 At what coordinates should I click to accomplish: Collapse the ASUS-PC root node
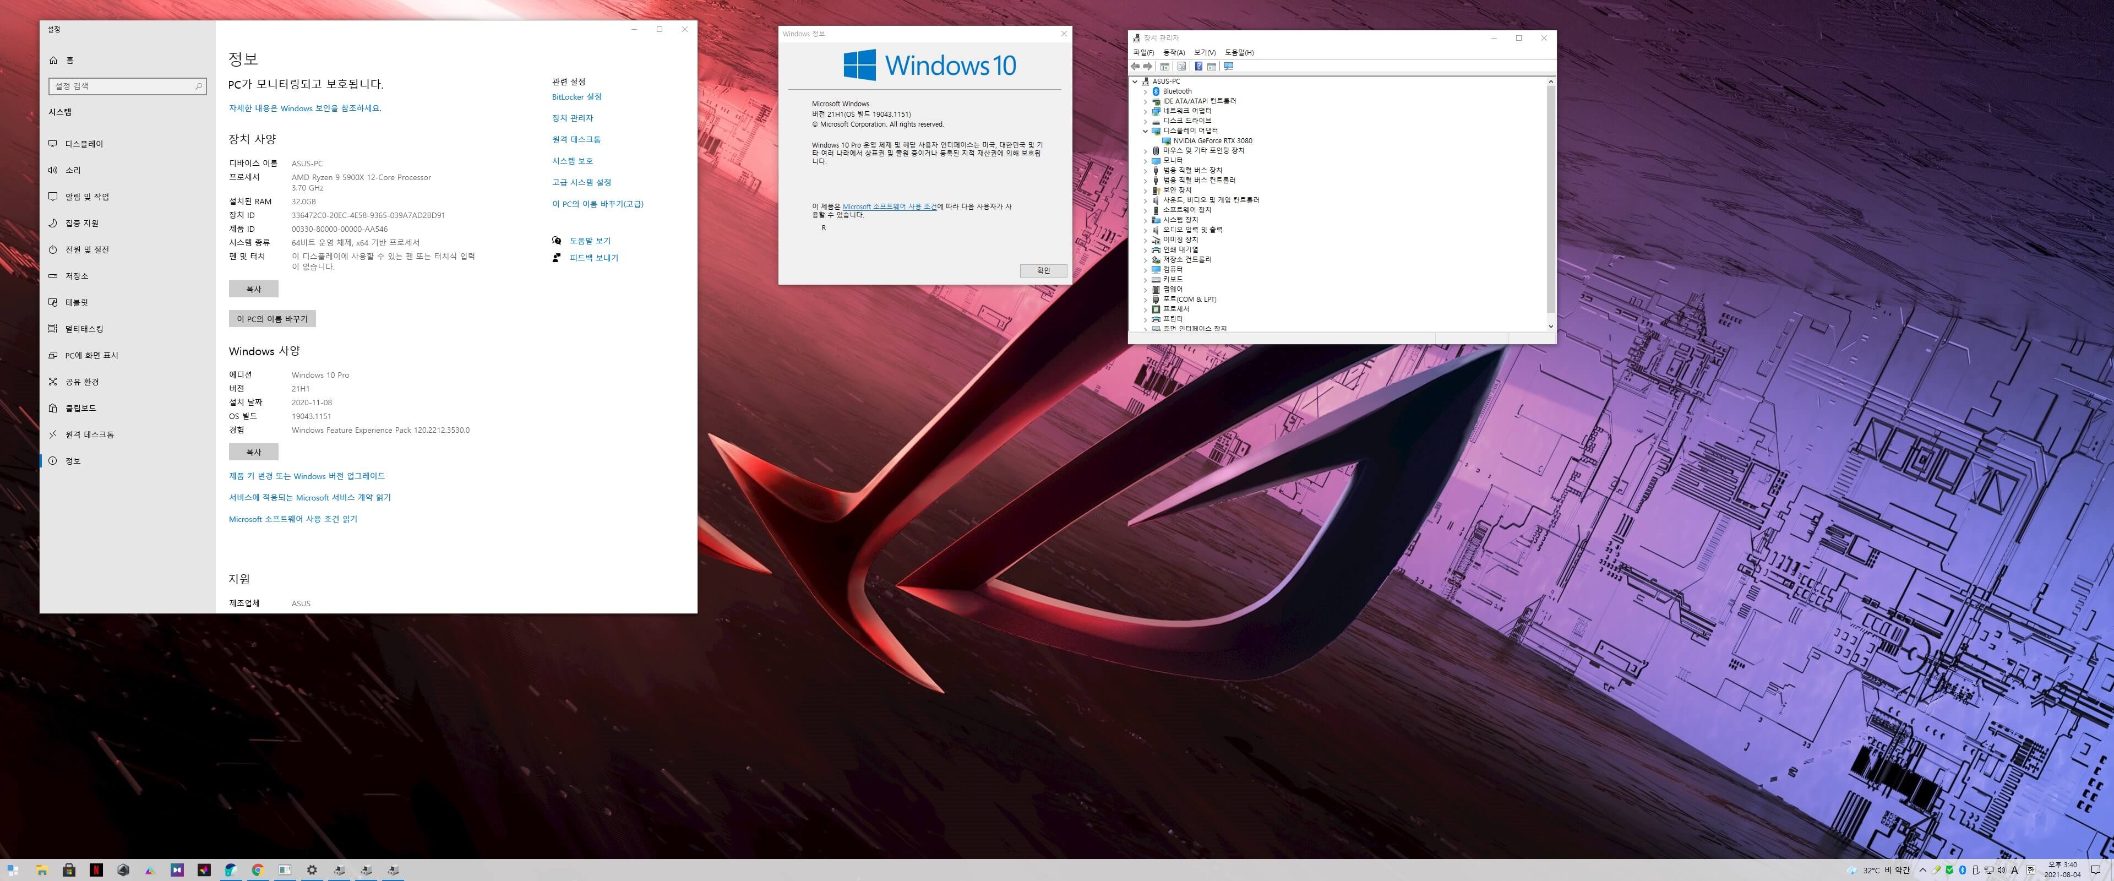(1135, 81)
